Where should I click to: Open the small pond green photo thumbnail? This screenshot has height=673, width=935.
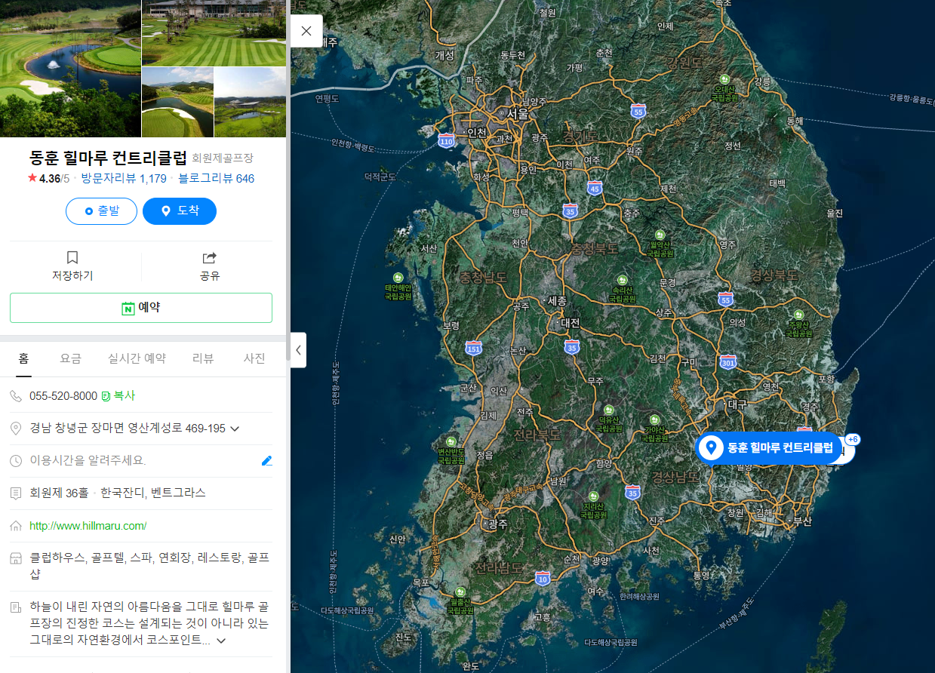point(177,102)
